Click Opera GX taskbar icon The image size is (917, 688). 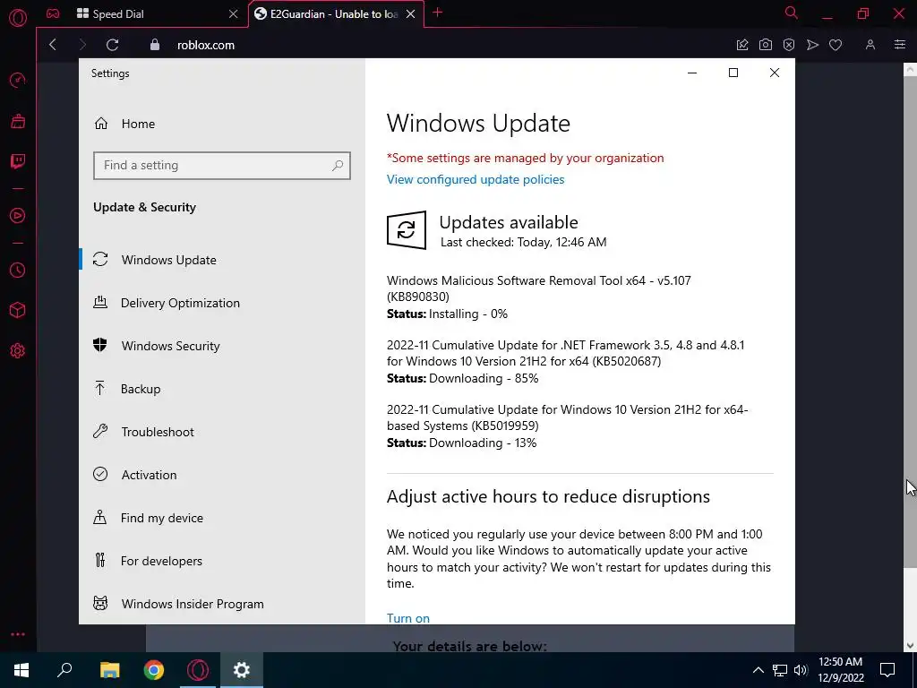(x=198, y=670)
